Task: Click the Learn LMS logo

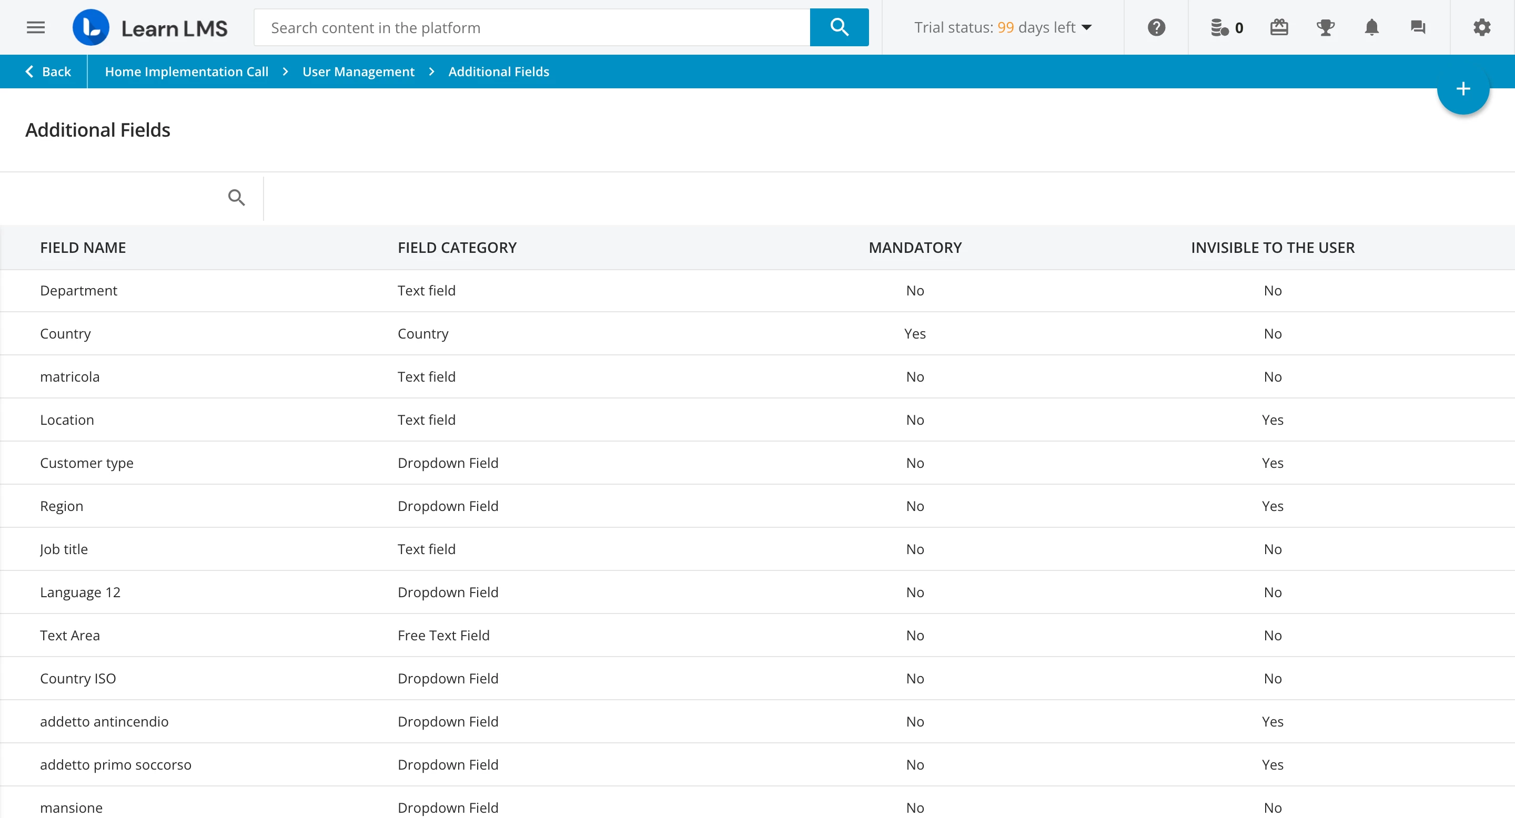Action: pos(150,28)
